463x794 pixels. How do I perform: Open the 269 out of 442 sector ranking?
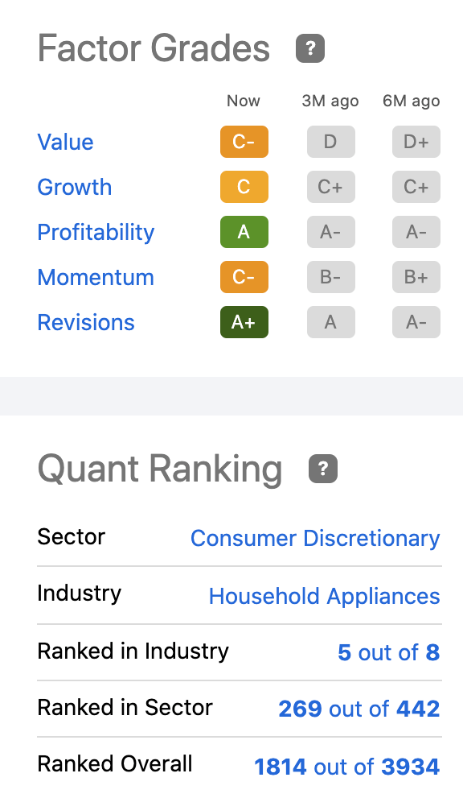coord(359,709)
